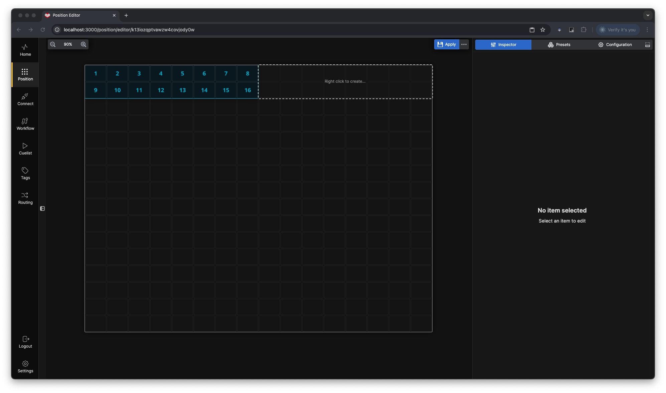The height and width of the screenshot is (393, 666).
Task: Zoom out the position grid
Action: point(53,44)
